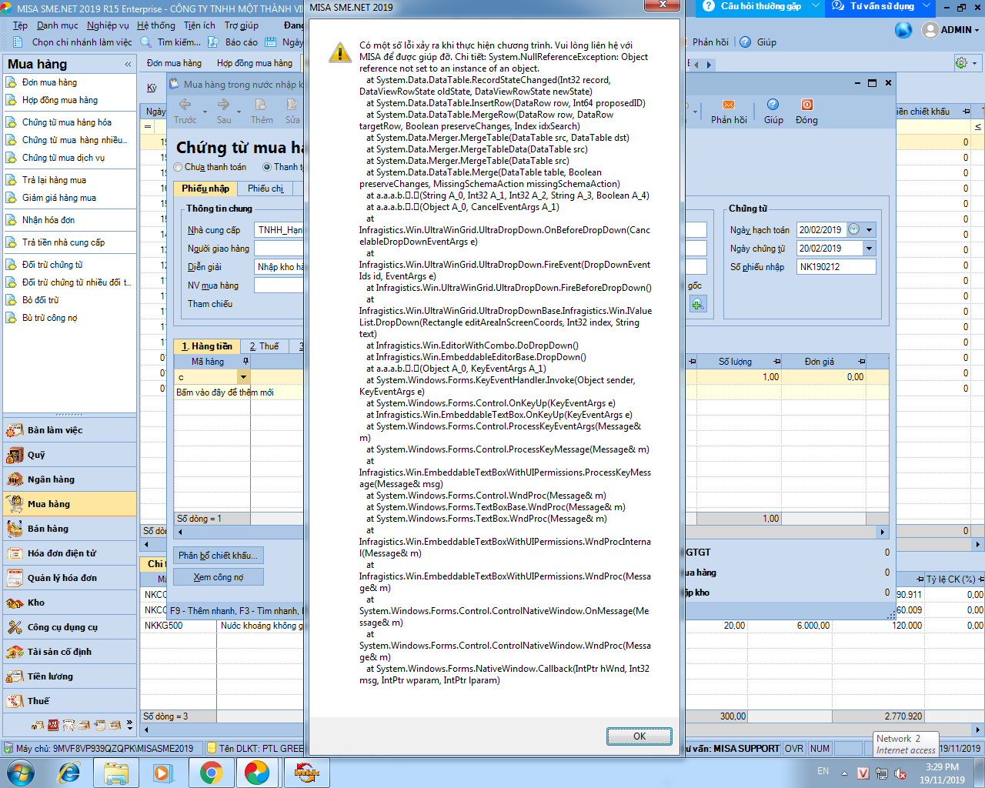The width and height of the screenshot is (985, 788).
Task: Click the clock icon in Ngày hạch toán
Action: (x=853, y=229)
